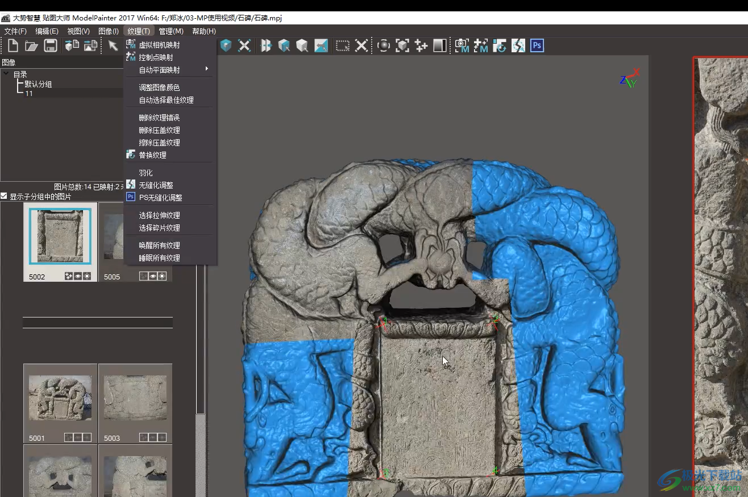Click the split-cube mirror icon
Image resolution: width=748 pixels, height=497 pixels.
point(266,45)
